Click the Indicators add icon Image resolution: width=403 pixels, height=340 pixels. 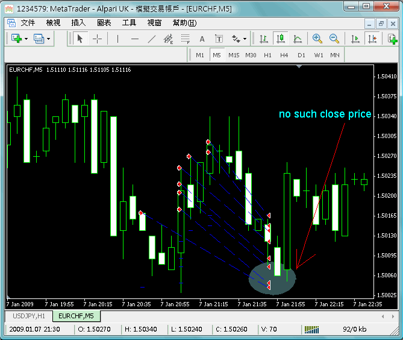point(393,39)
